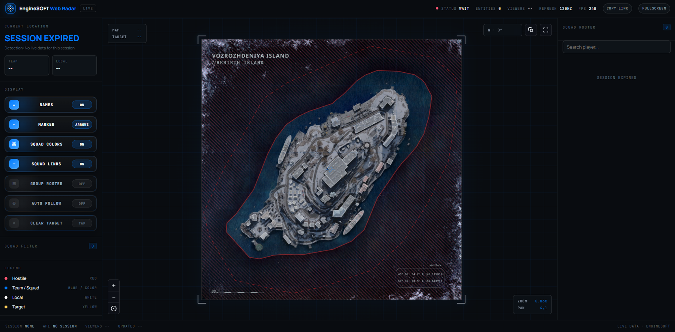
Task: Click the Squad Links row icon
Action: pos(14,164)
